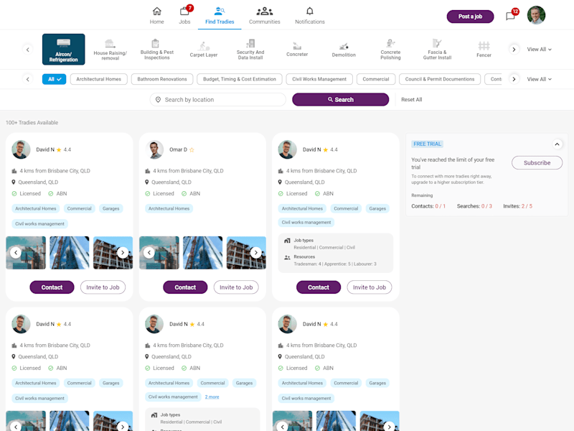Toggle favorite star next to Omar D

[x=192, y=150]
